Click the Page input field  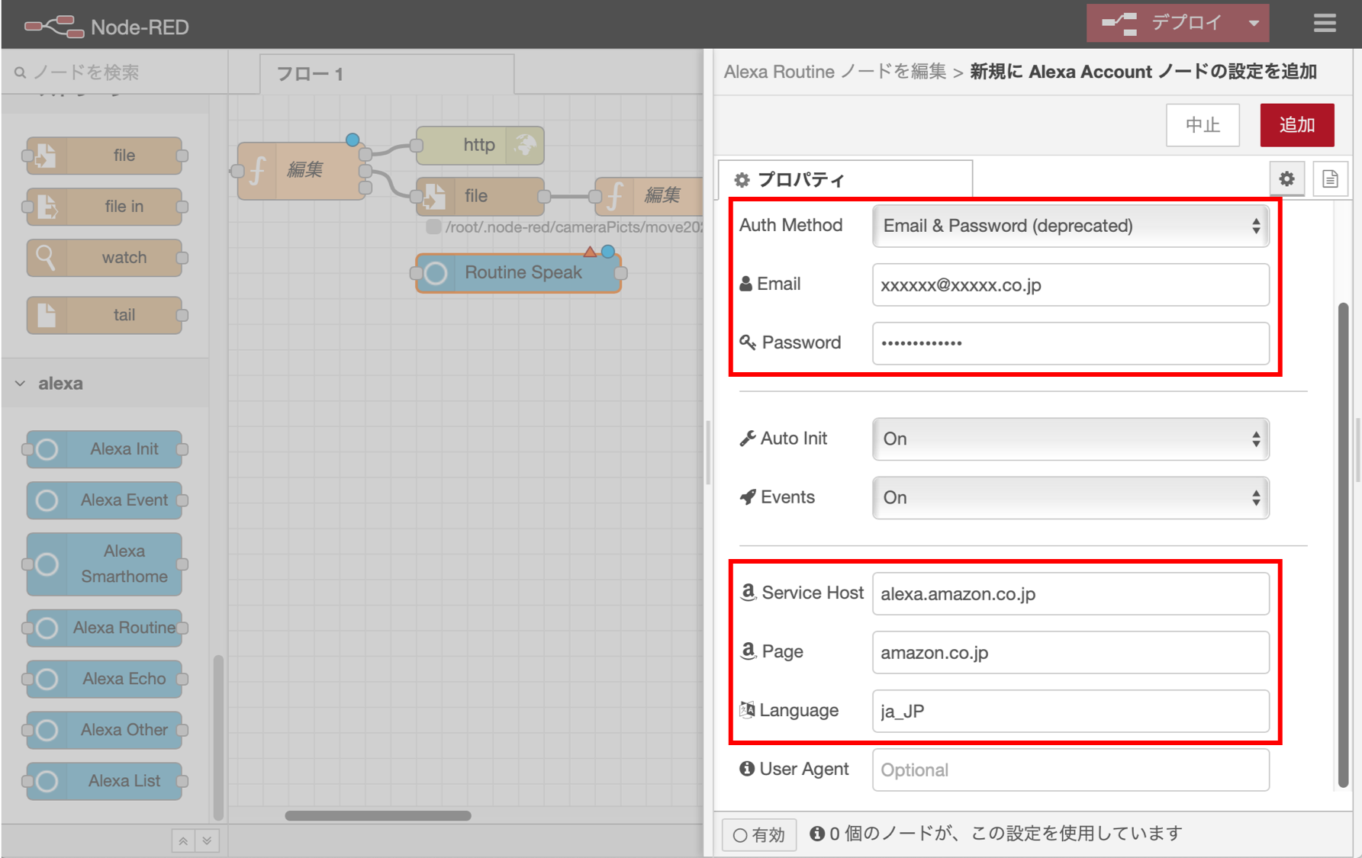tap(1071, 653)
